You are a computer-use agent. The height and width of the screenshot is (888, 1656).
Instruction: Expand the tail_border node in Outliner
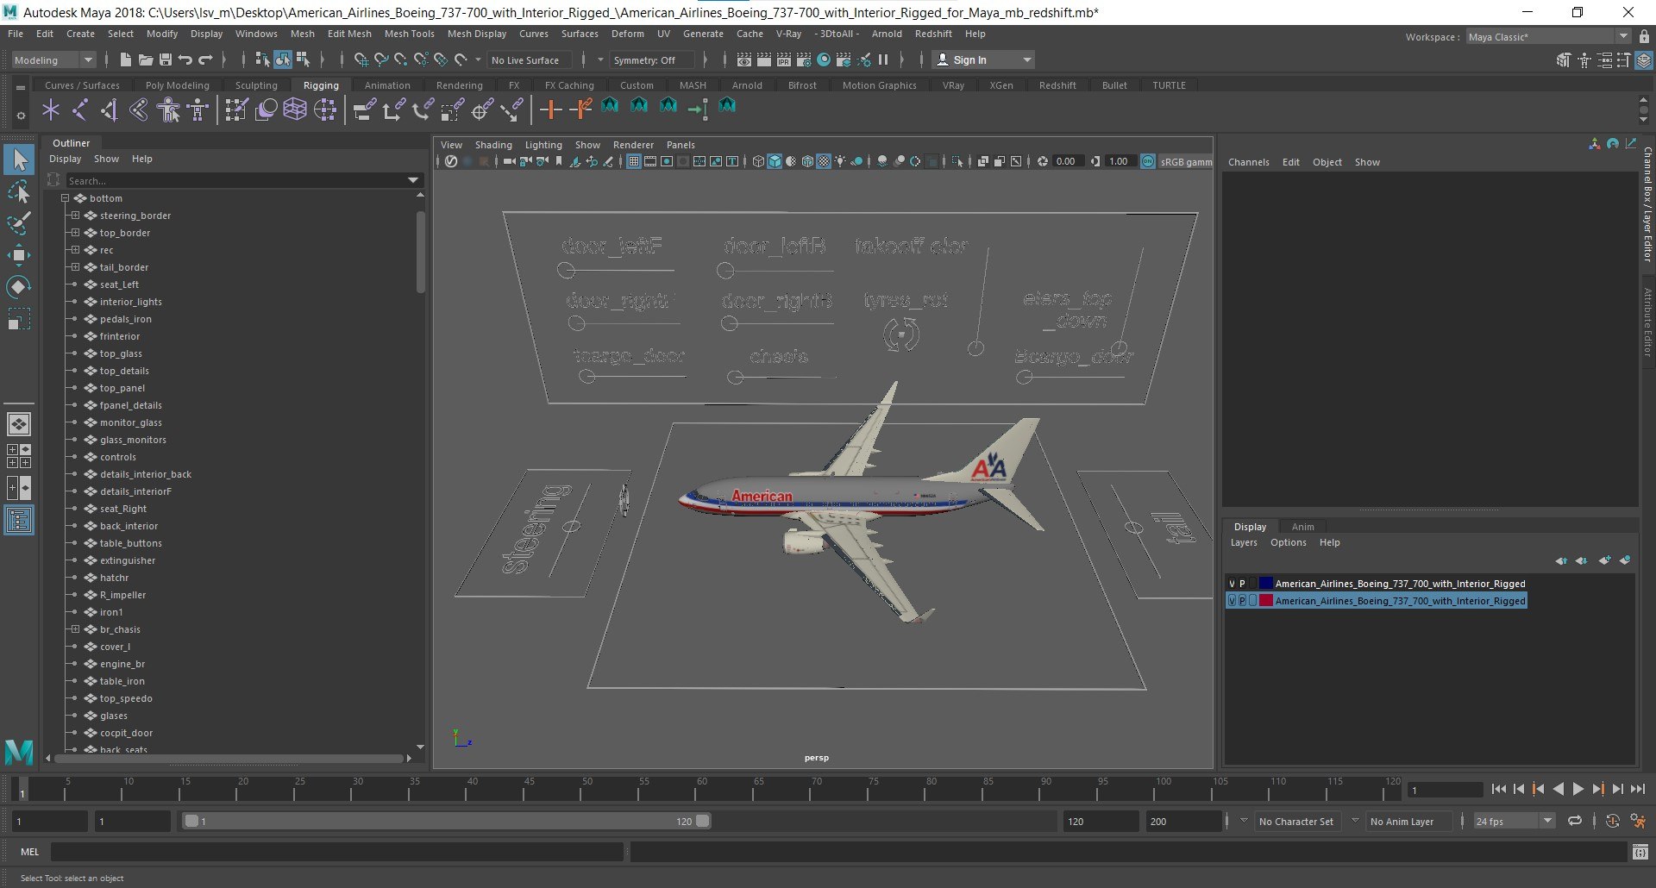pyautogui.click(x=75, y=267)
